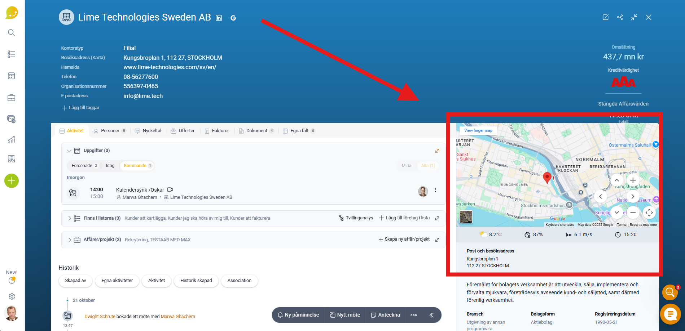Open the Egna fält tab
685x331 pixels.
click(x=299, y=131)
